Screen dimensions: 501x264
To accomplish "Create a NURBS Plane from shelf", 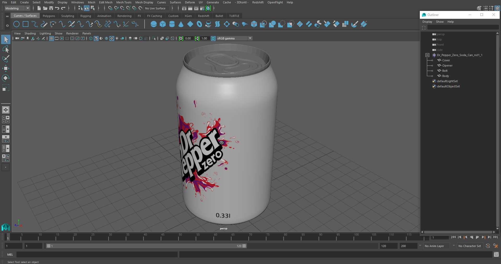I will coord(190,24).
